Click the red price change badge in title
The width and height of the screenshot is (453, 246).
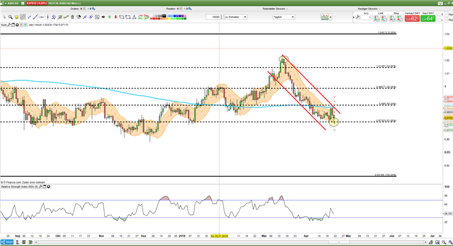[x=37, y=3]
